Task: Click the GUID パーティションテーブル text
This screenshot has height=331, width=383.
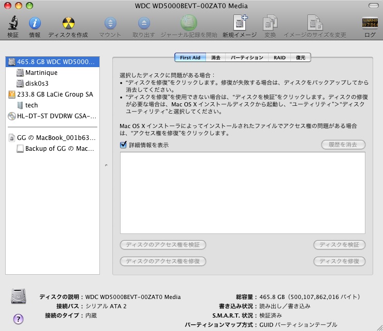Action: (298, 325)
